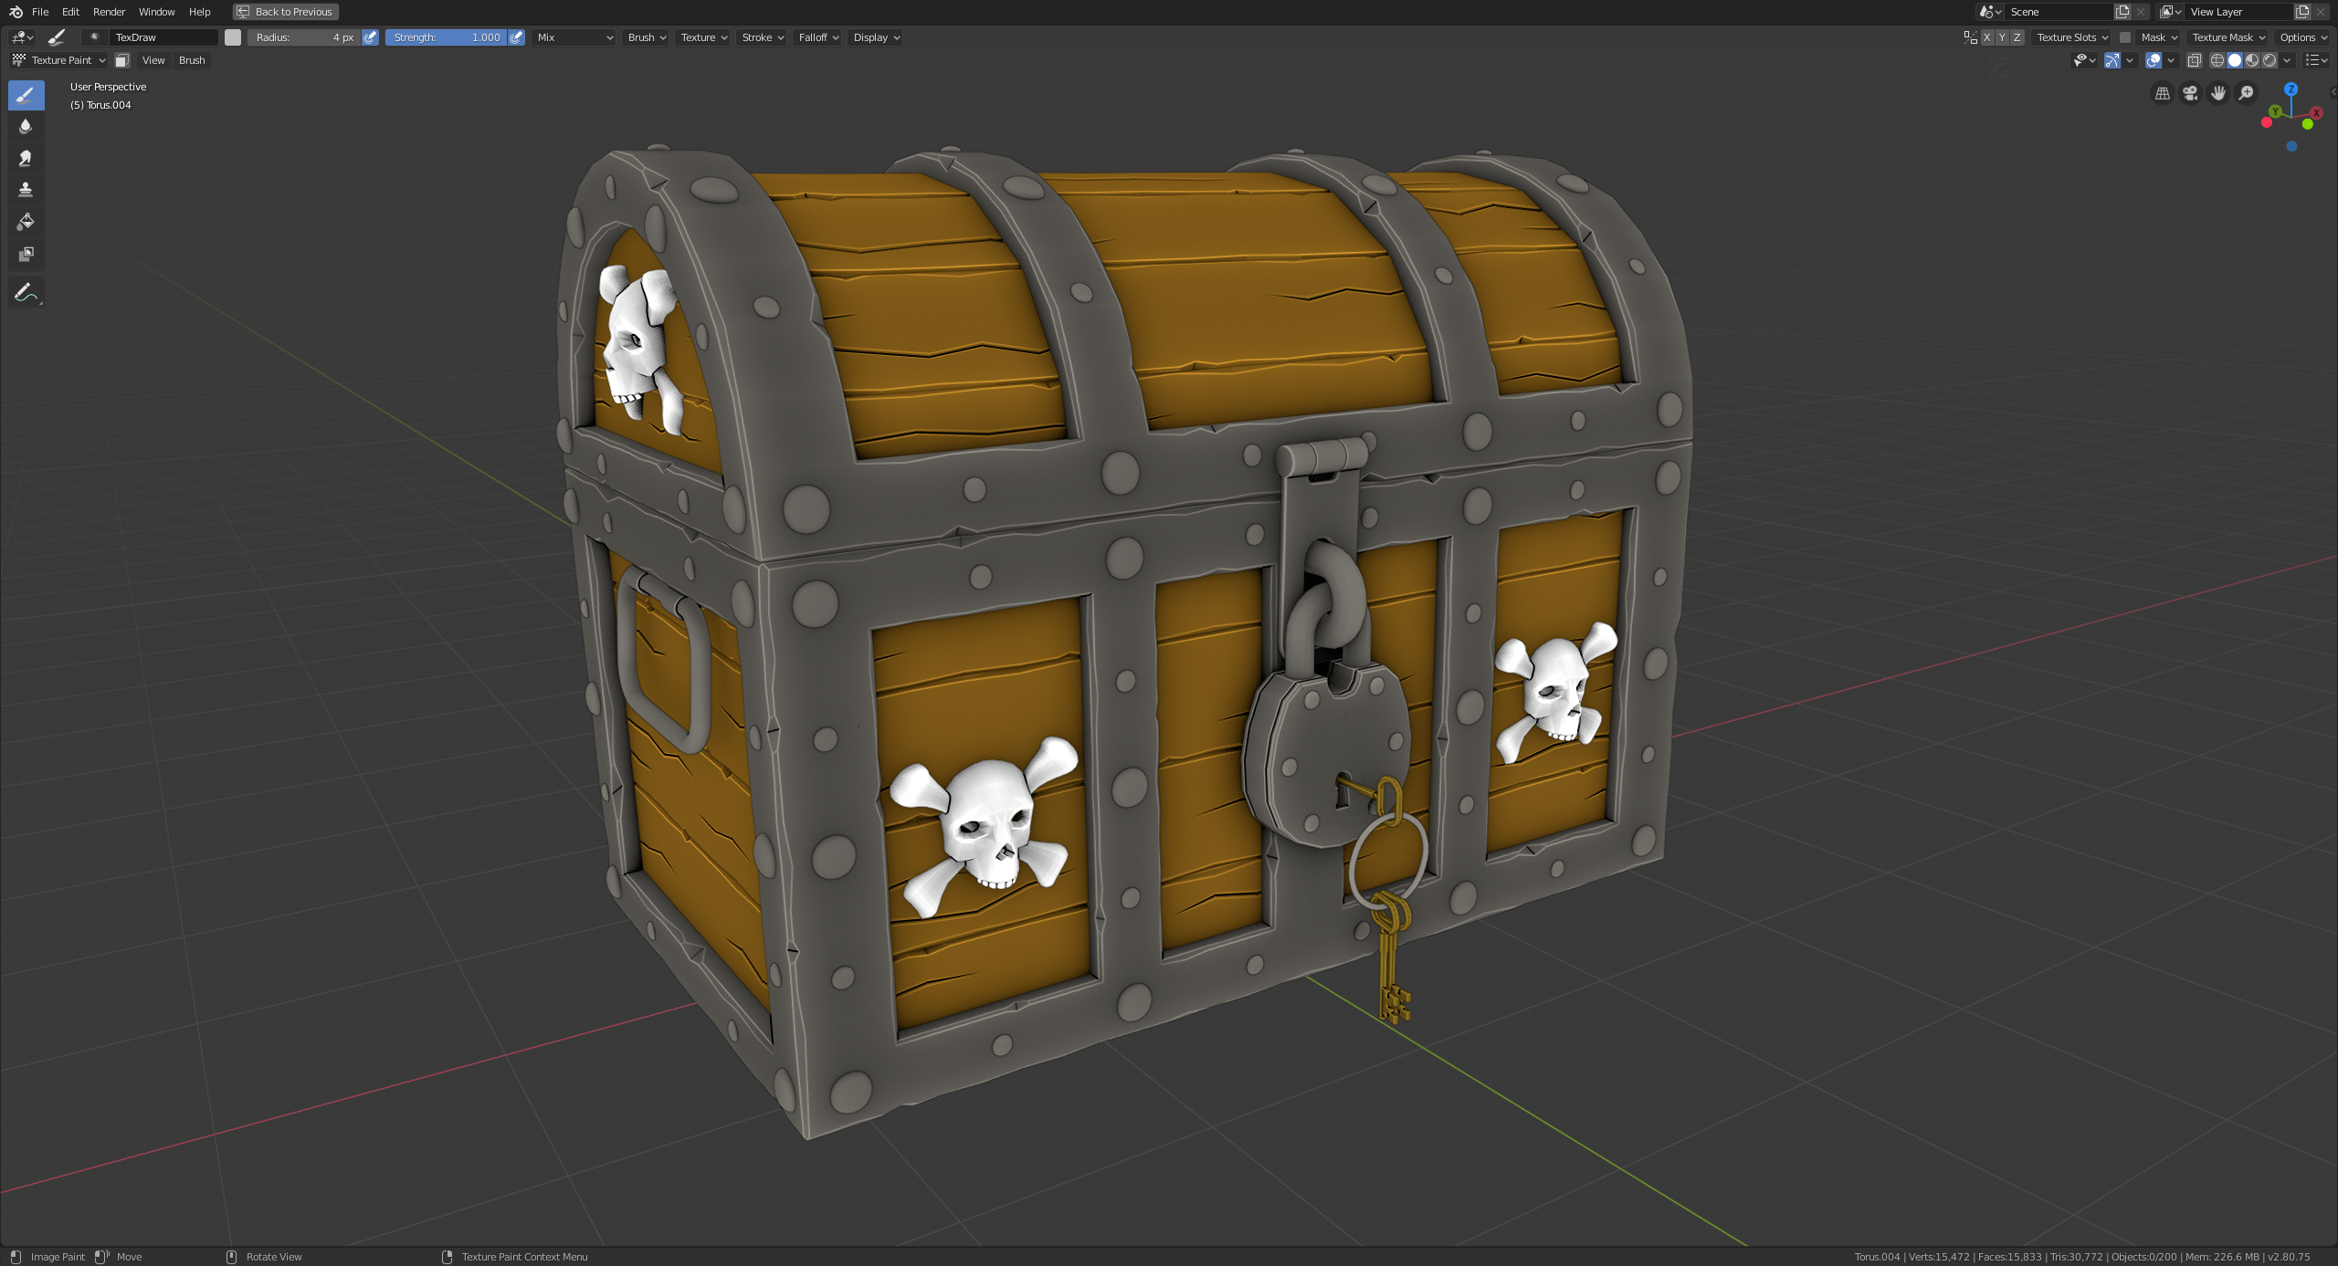Screen dimensions: 2338x1266
Task: Click the perspective/orthographic grid toggle icon
Action: point(2162,93)
